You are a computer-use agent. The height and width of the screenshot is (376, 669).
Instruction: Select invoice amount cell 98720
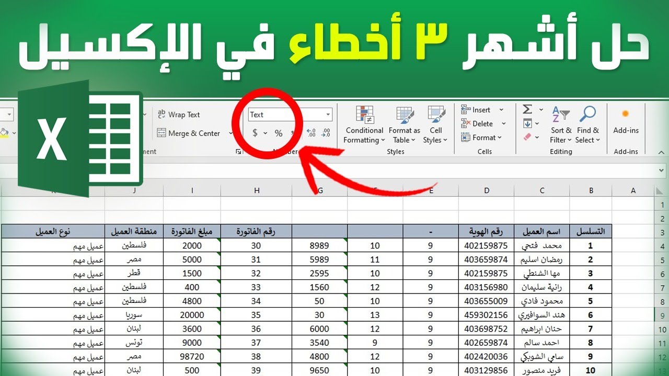pos(192,358)
